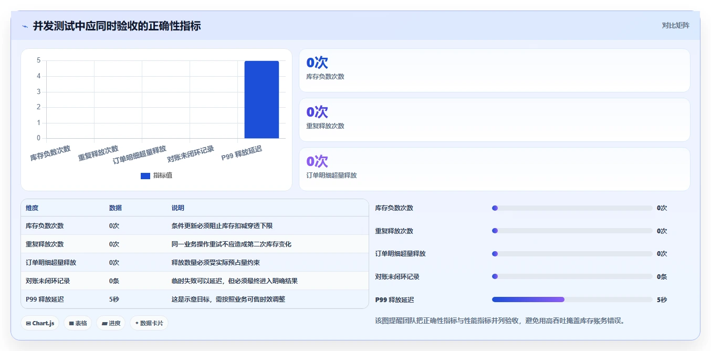Select the 表格 tag chip
The image size is (711, 351).
click(x=78, y=323)
